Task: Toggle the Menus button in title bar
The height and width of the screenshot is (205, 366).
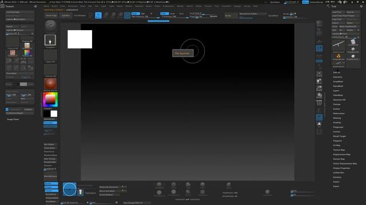Action: point(305,2)
